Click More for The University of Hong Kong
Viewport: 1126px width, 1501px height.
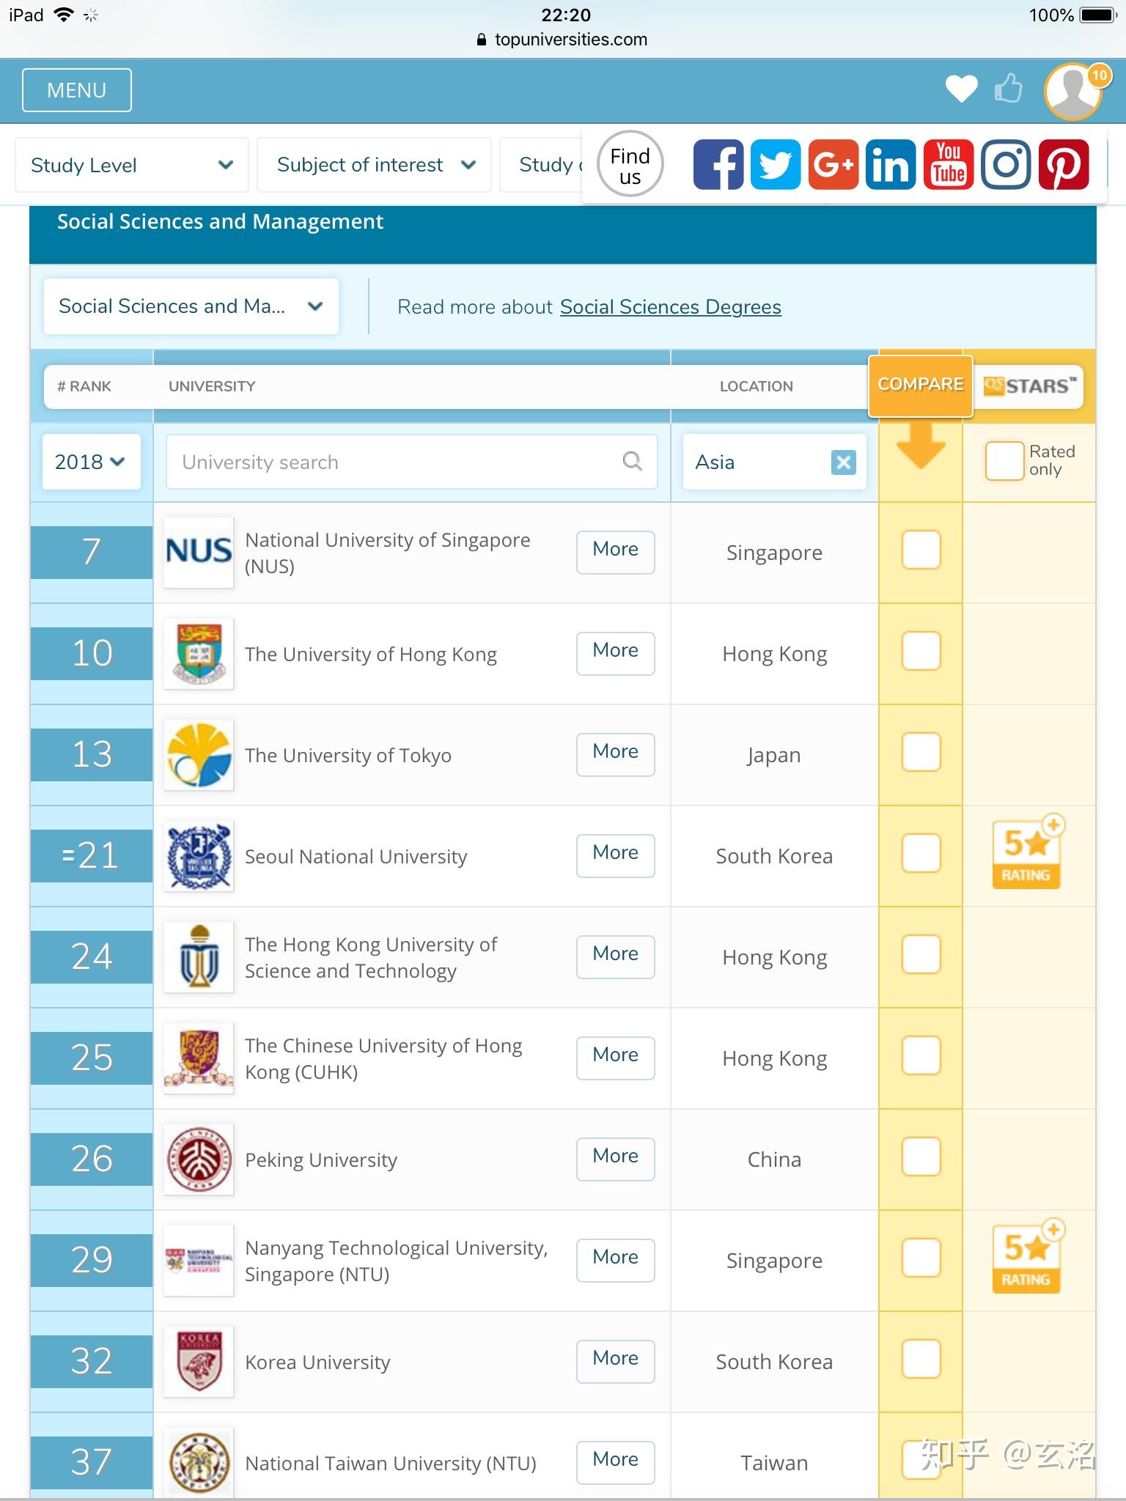tap(616, 653)
